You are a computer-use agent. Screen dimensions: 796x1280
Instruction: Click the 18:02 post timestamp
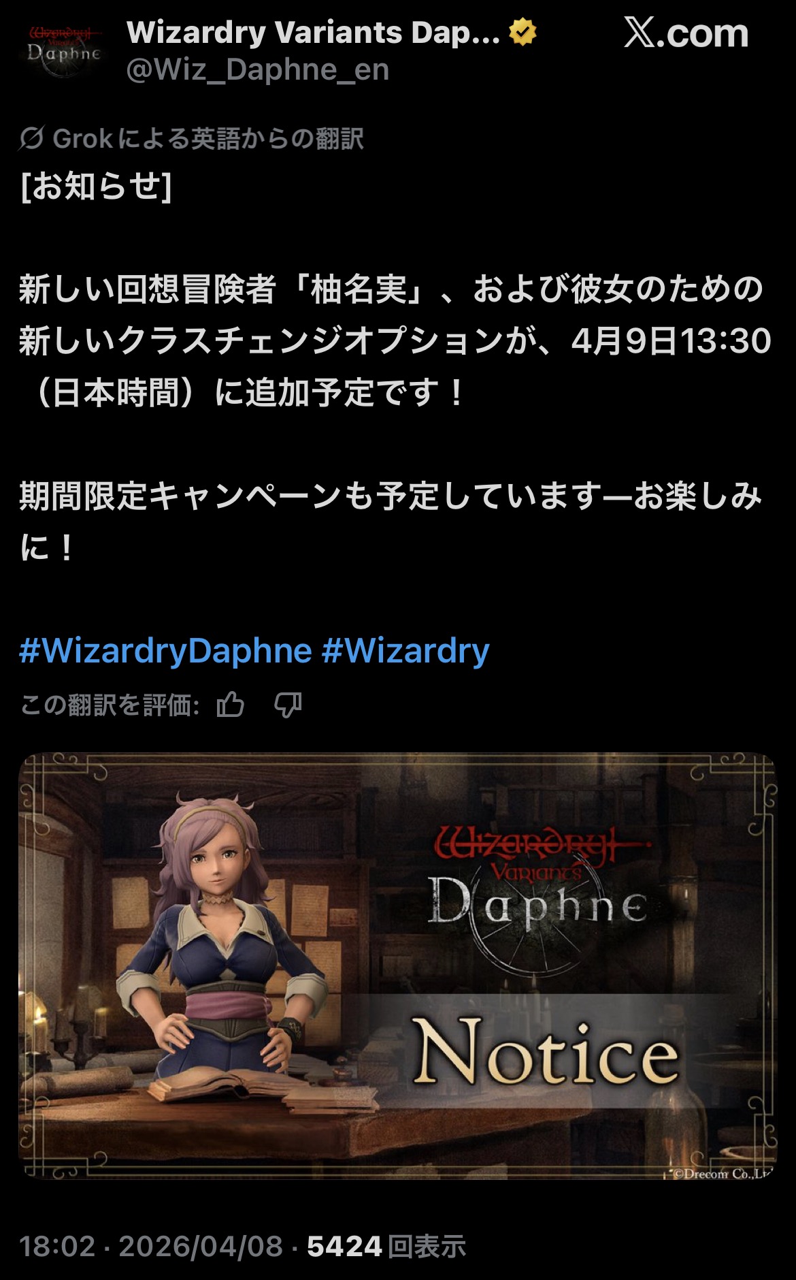(57, 1247)
